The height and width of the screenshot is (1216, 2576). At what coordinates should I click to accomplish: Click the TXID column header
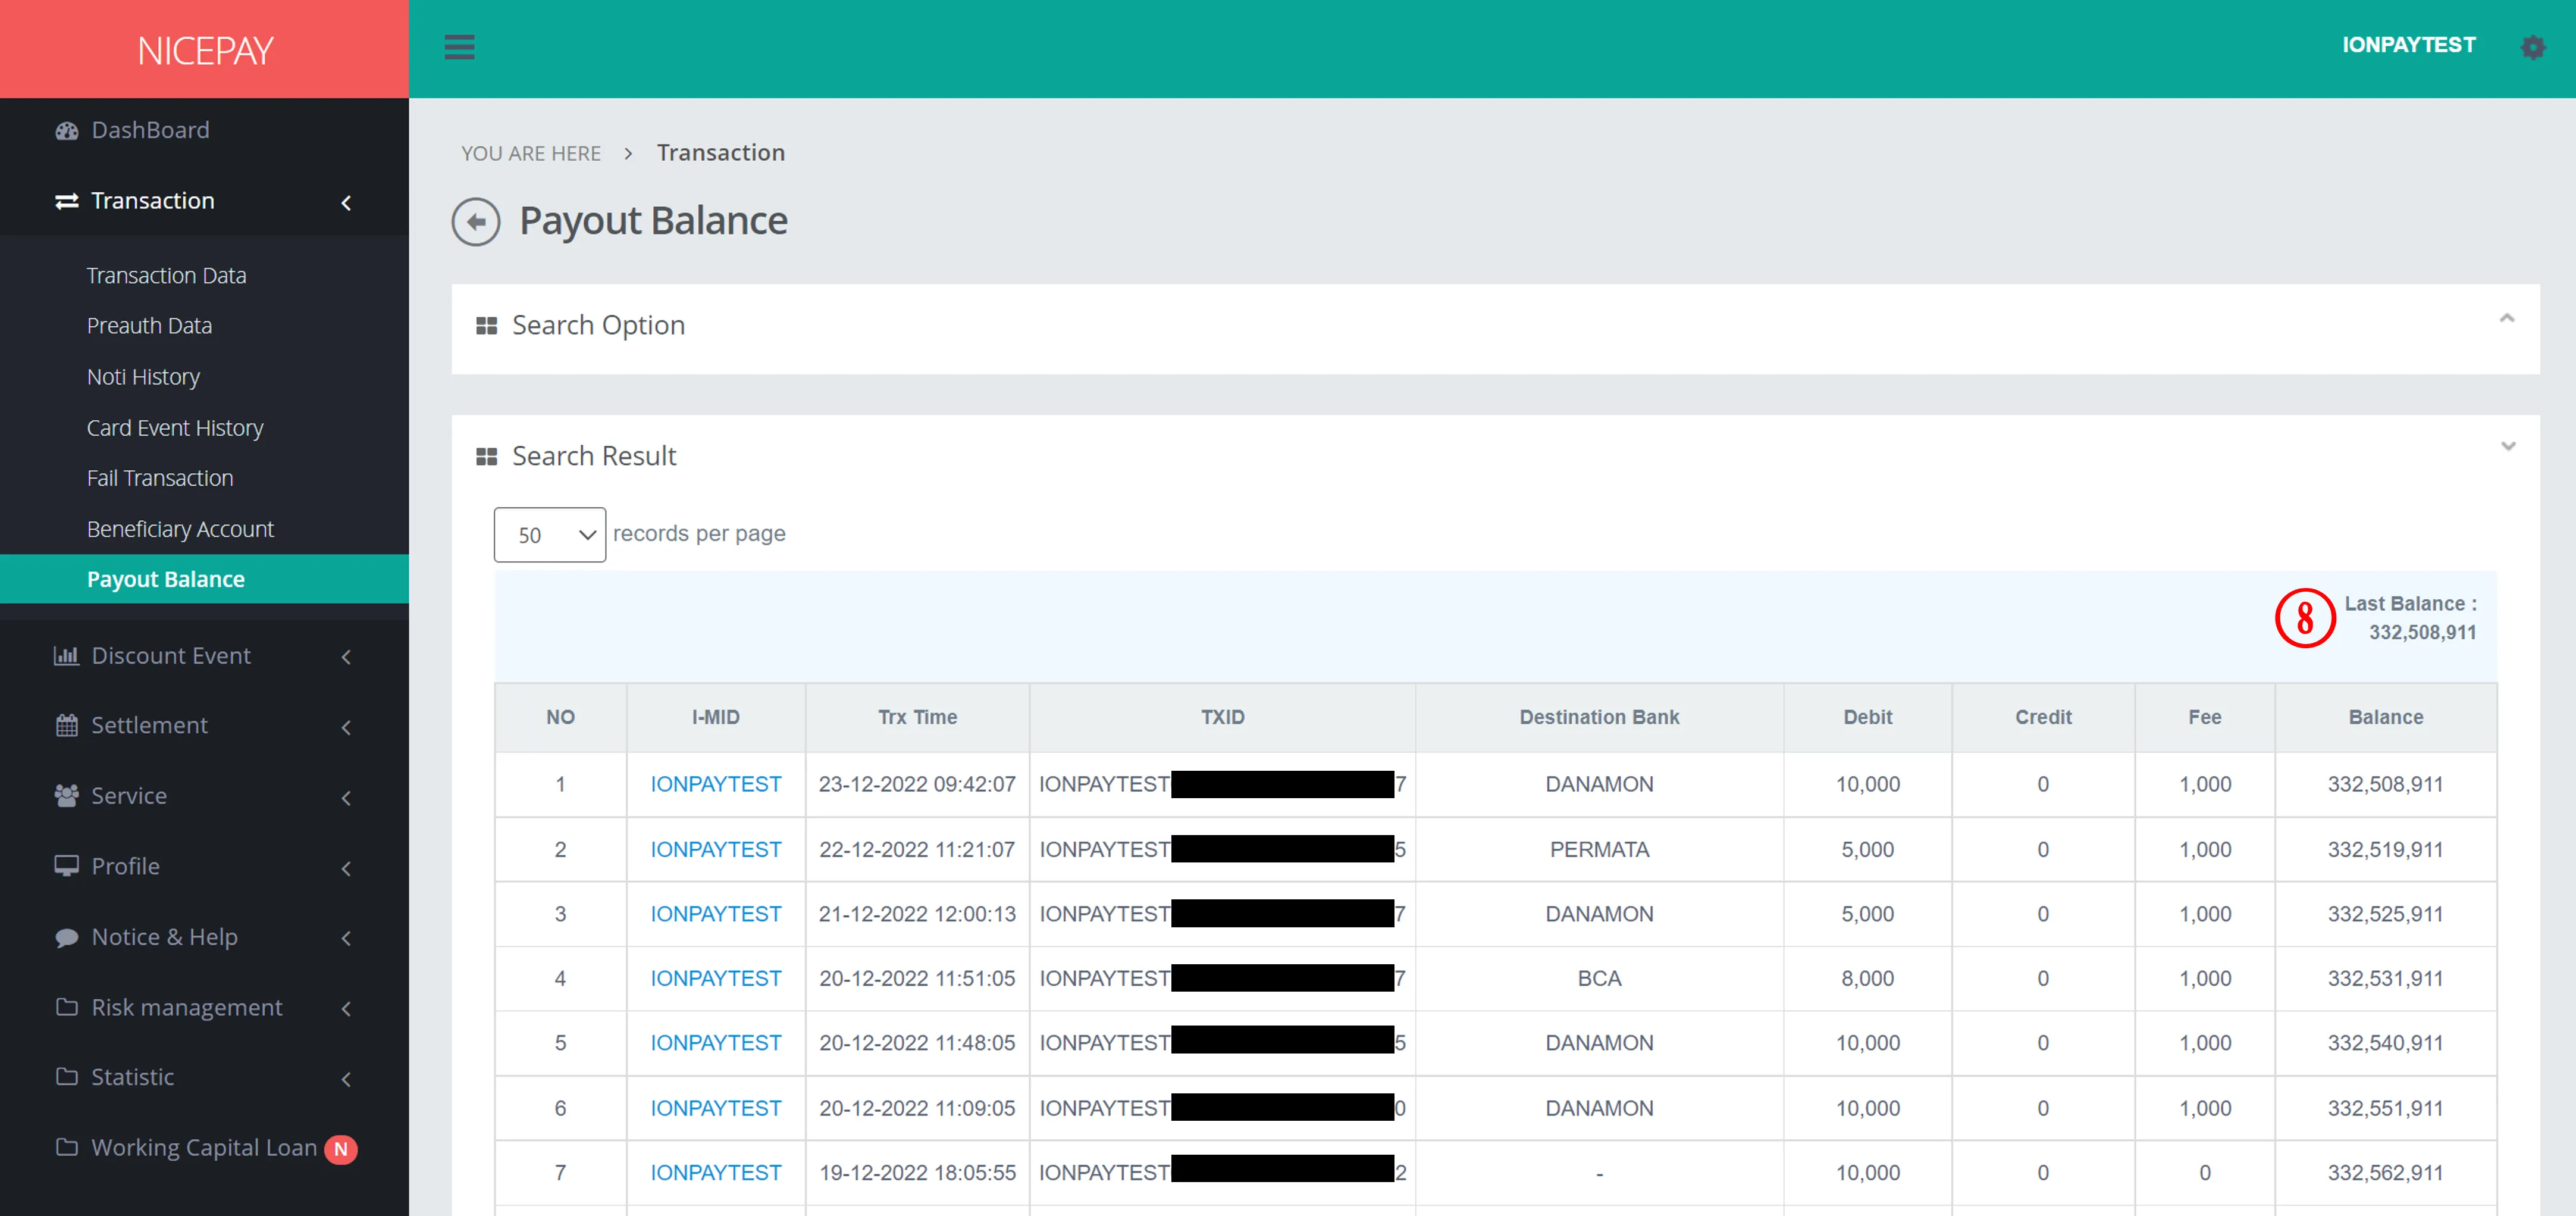click(x=1222, y=718)
